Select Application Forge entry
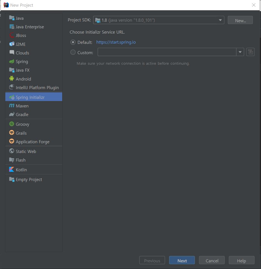 pyautogui.click(x=34, y=142)
